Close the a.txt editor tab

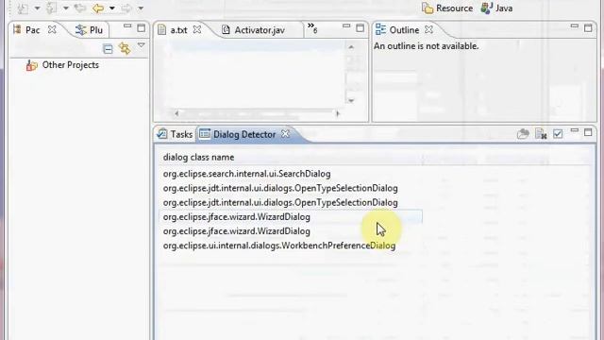click(x=197, y=29)
